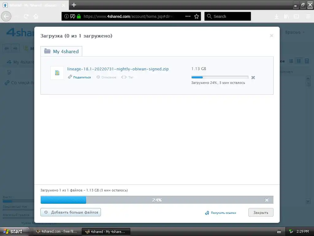
Task: Toggle the browser sidebar icon
Action: (296, 17)
